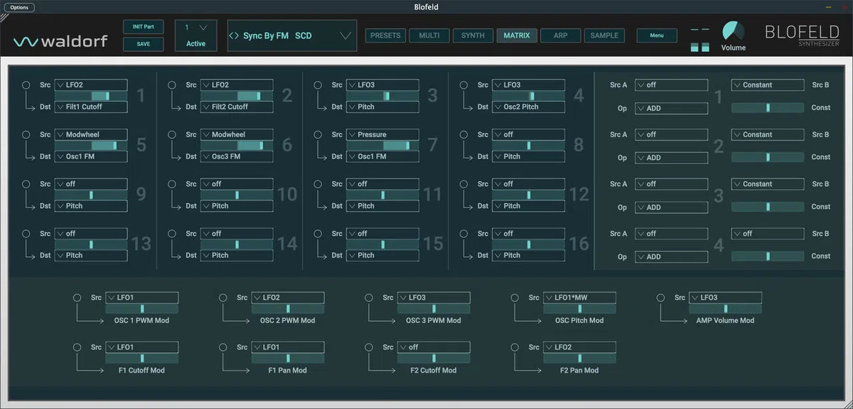
Task: Toggle the AMP Volume Mod circle
Action: (660, 298)
